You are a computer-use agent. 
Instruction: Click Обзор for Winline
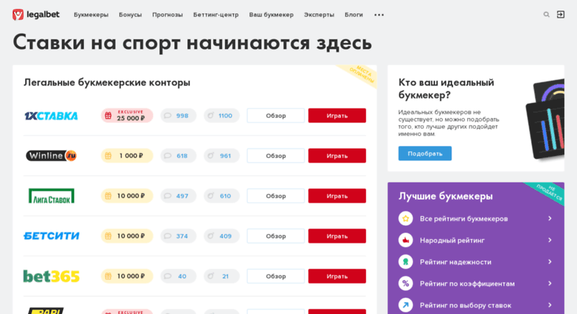(x=276, y=156)
